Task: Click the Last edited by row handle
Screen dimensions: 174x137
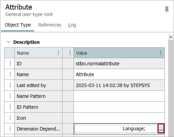Action: (x=10, y=85)
